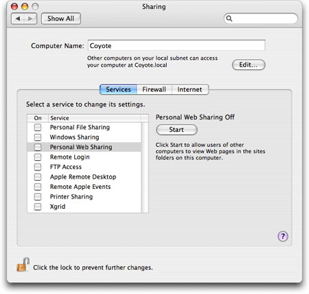Select the Windows Sharing service row
The image size is (309, 294).
pyautogui.click(x=84, y=137)
